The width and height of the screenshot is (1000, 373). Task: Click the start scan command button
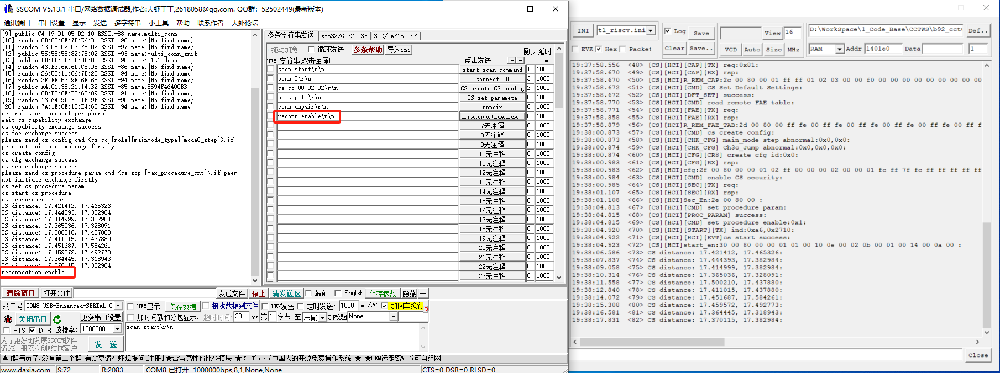492,70
